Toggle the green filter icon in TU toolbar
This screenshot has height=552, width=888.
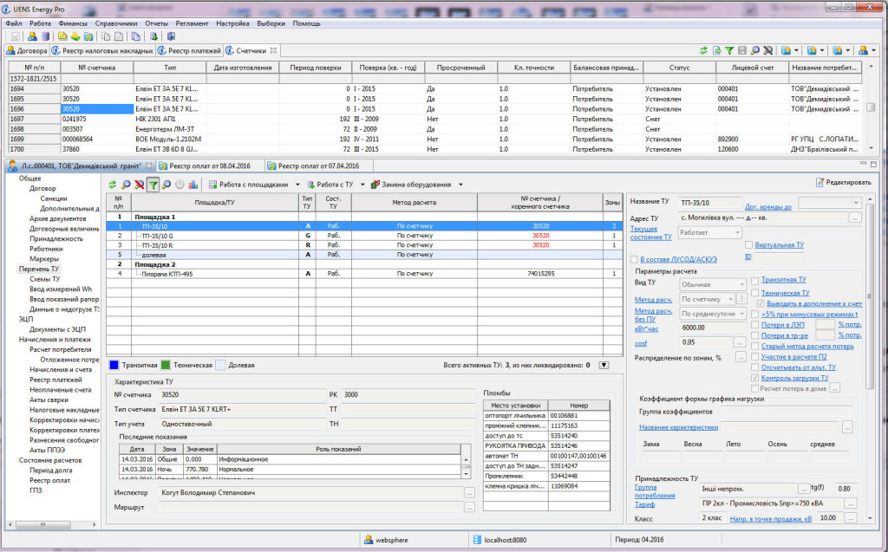coord(153,185)
